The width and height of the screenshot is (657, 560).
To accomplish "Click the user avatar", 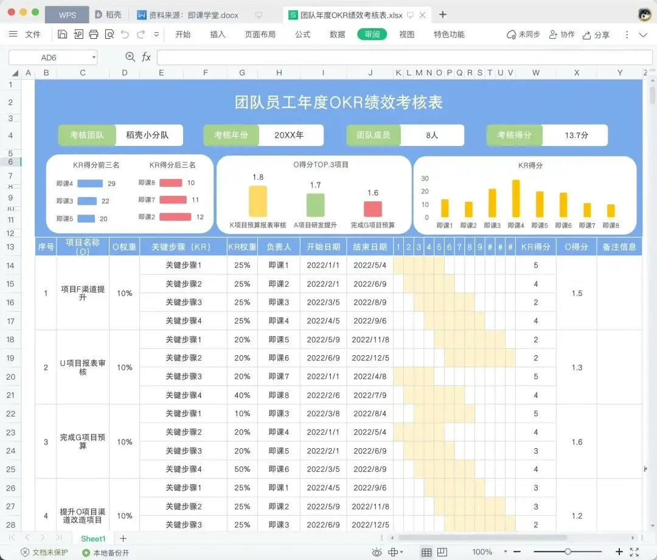I will [645, 14].
